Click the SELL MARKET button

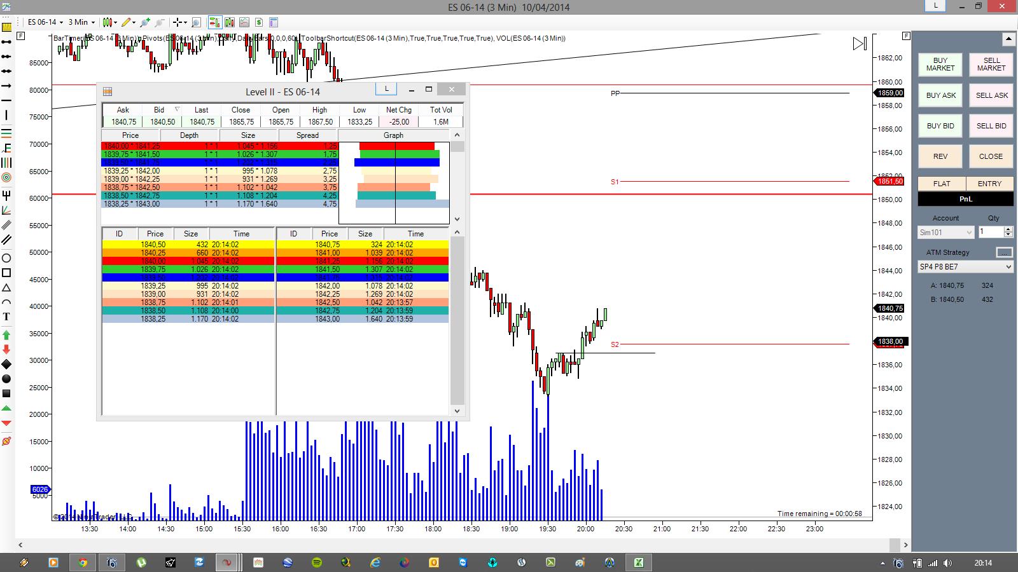(991, 64)
